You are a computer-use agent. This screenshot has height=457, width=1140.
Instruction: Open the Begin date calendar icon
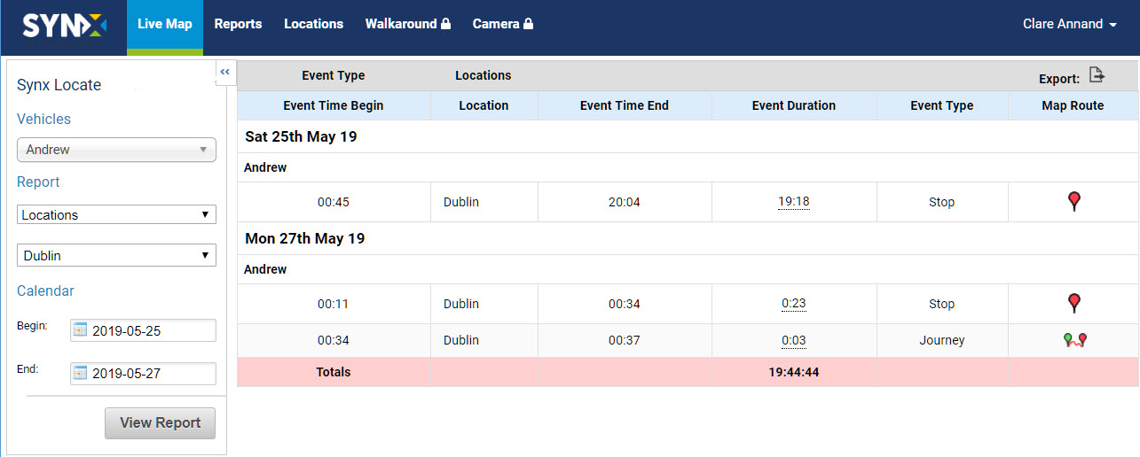click(80, 330)
